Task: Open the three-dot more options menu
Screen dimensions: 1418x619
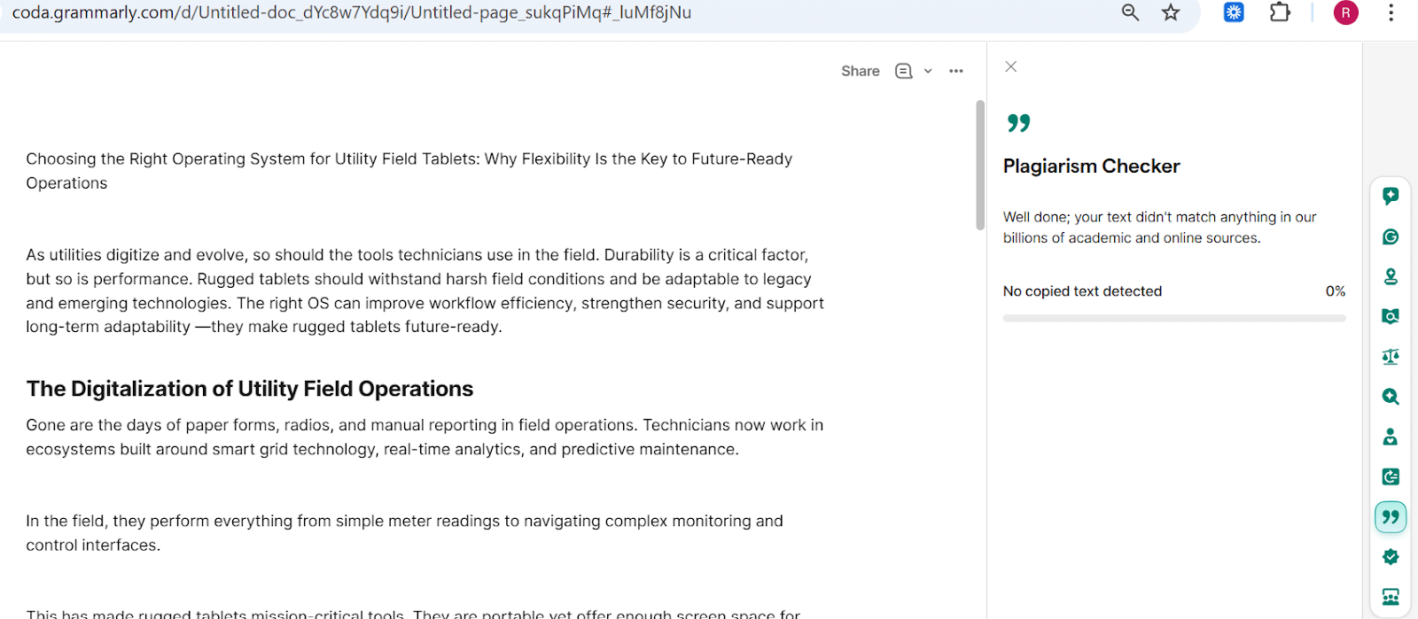Action: click(955, 71)
